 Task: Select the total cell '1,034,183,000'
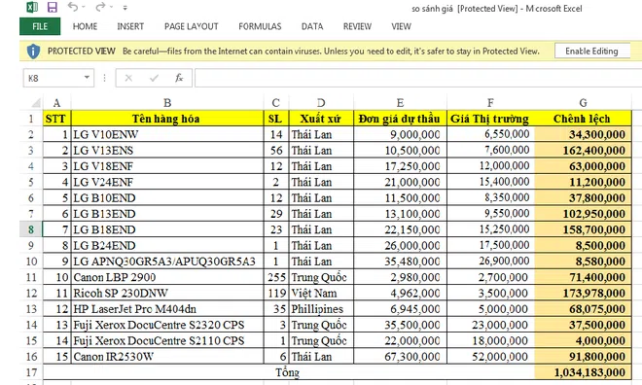pos(583,372)
